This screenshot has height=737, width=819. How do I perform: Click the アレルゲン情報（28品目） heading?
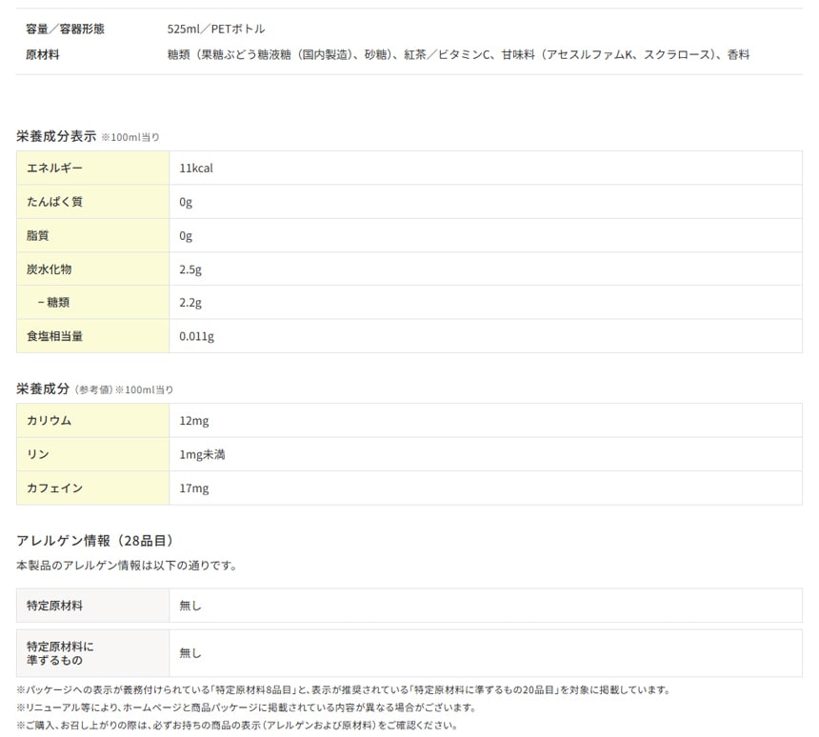pyautogui.click(x=94, y=541)
